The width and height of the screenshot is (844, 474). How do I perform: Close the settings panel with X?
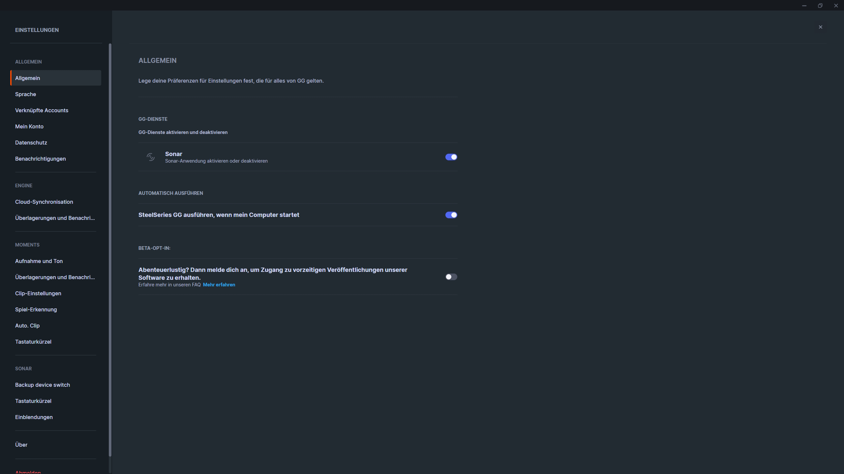(821, 27)
